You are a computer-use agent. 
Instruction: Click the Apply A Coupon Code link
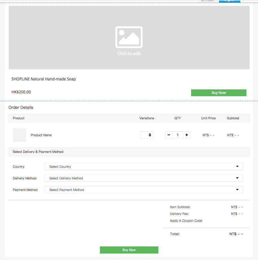(x=186, y=221)
